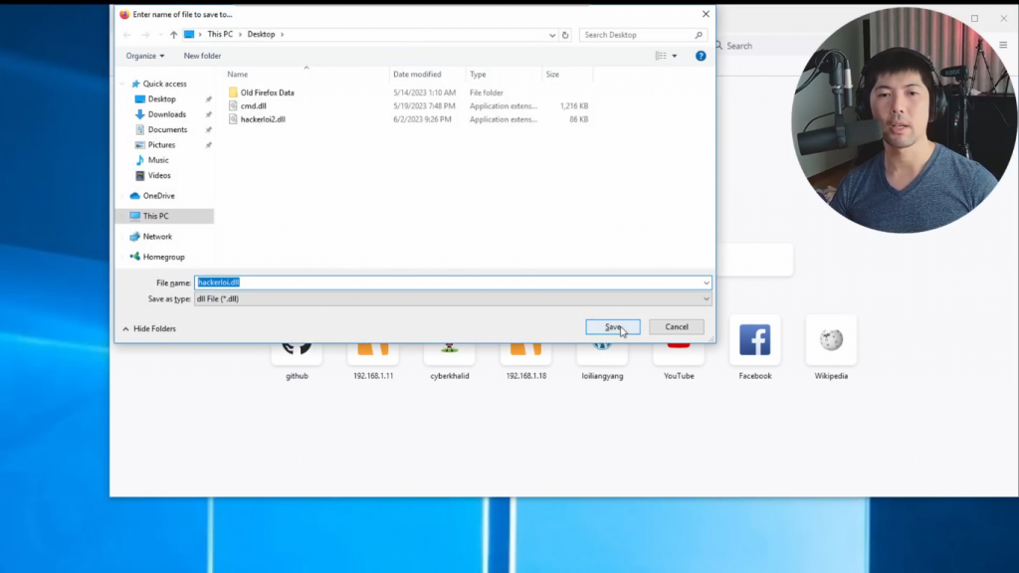
Task: Click the Back navigation arrow
Action: [126, 35]
